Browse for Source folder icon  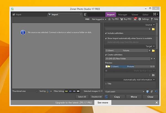pos(153,29)
